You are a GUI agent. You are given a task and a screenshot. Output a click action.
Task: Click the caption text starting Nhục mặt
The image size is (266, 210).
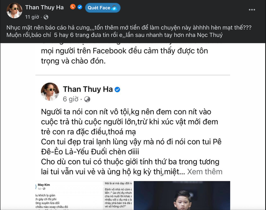[129, 31]
